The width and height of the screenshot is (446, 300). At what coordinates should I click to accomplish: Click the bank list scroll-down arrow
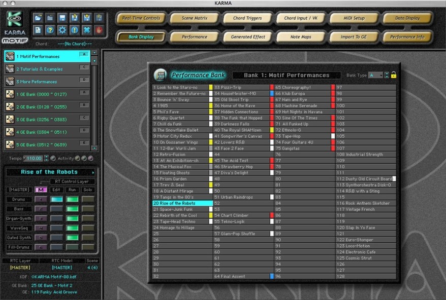[94, 148]
